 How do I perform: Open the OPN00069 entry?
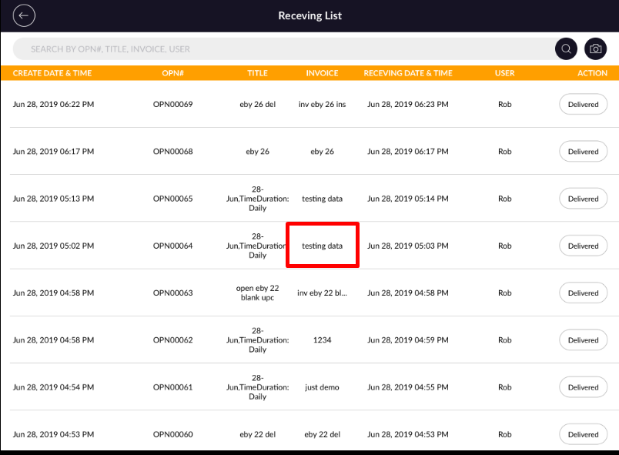[x=172, y=104]
